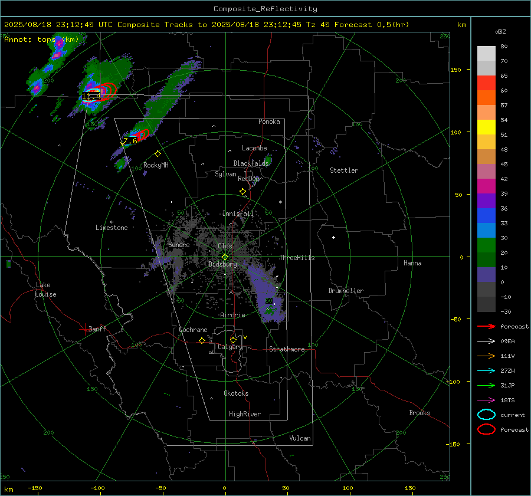Click the light gray 70-80 dBZ band
Screen dimensions: 531x496
tap(486, 54)
